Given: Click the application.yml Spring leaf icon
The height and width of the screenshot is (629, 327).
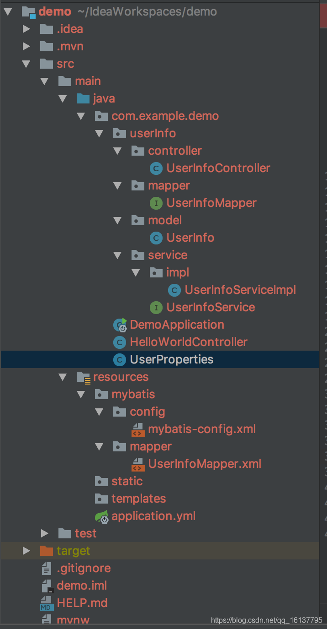Looking at the screenshot, I should pyautogui.click(x=102, y=516).
